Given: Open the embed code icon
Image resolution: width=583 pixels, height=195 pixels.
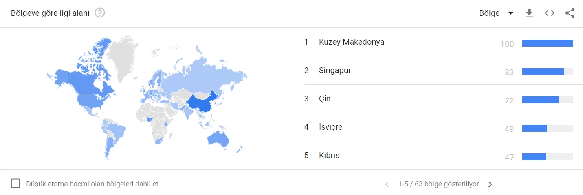Looking at the screenshot, I should (550, 13).
